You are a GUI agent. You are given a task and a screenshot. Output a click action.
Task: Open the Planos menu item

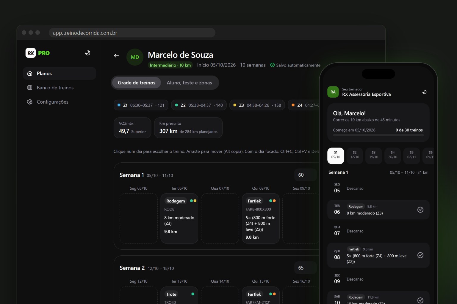59,73
